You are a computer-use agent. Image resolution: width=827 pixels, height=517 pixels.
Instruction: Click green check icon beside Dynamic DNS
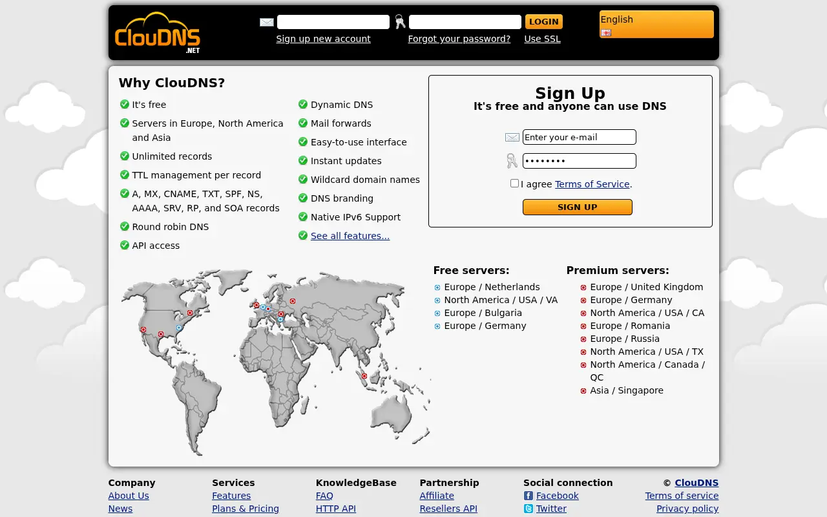tap(303, 104)
